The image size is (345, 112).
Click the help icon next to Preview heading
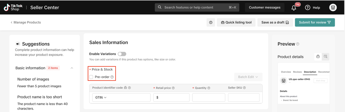tap(298, 44)
